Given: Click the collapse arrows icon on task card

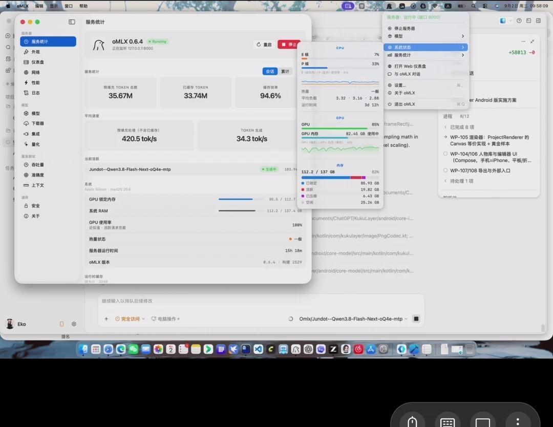Looking at the screenshot, I should point(532,41).
